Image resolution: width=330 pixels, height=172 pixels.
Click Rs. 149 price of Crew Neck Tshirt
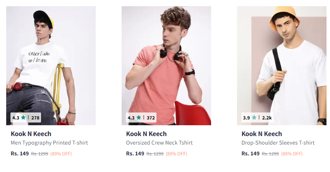tap(135, 153)
